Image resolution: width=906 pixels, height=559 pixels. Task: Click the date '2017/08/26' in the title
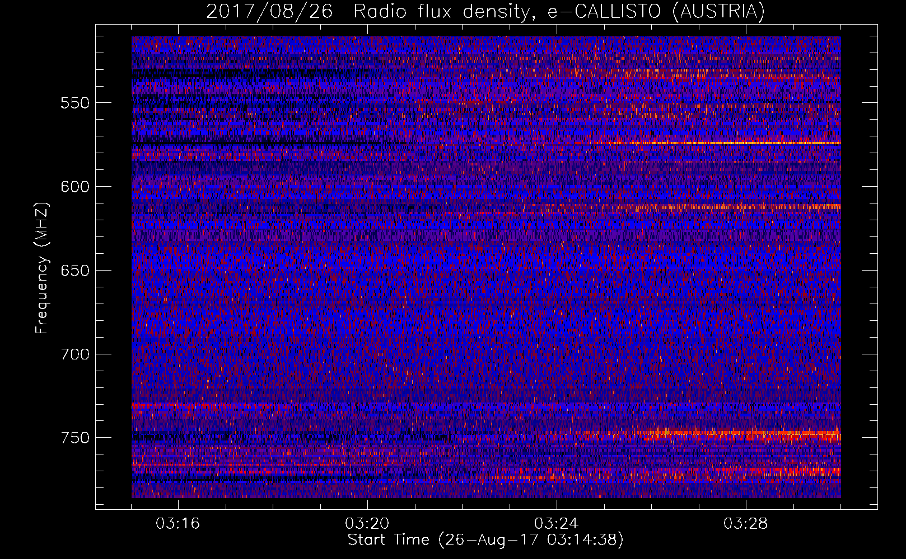click(x=271, y=11)
